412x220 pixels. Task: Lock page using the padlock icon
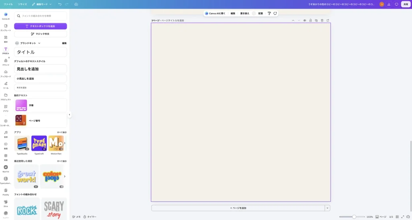(x=310, y=20)
